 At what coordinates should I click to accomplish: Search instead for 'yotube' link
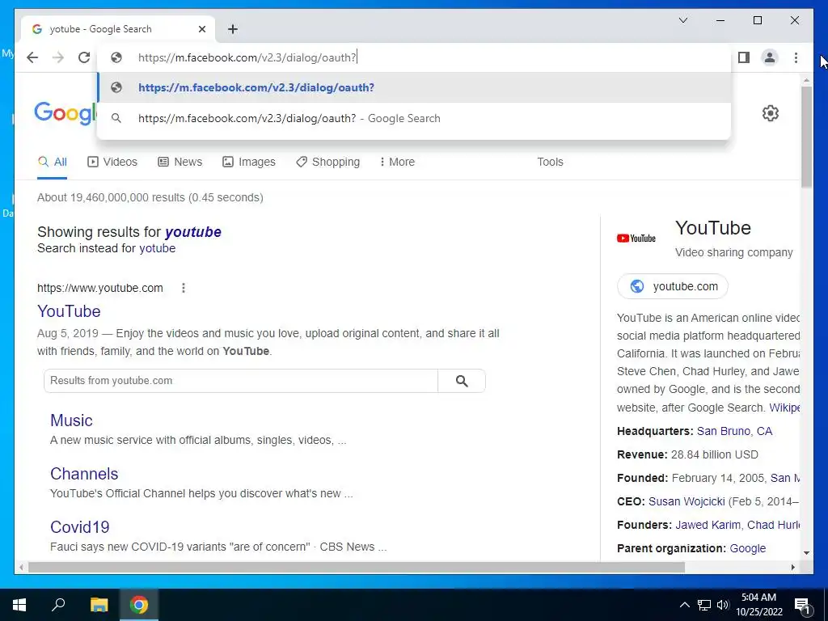(157, 248)
